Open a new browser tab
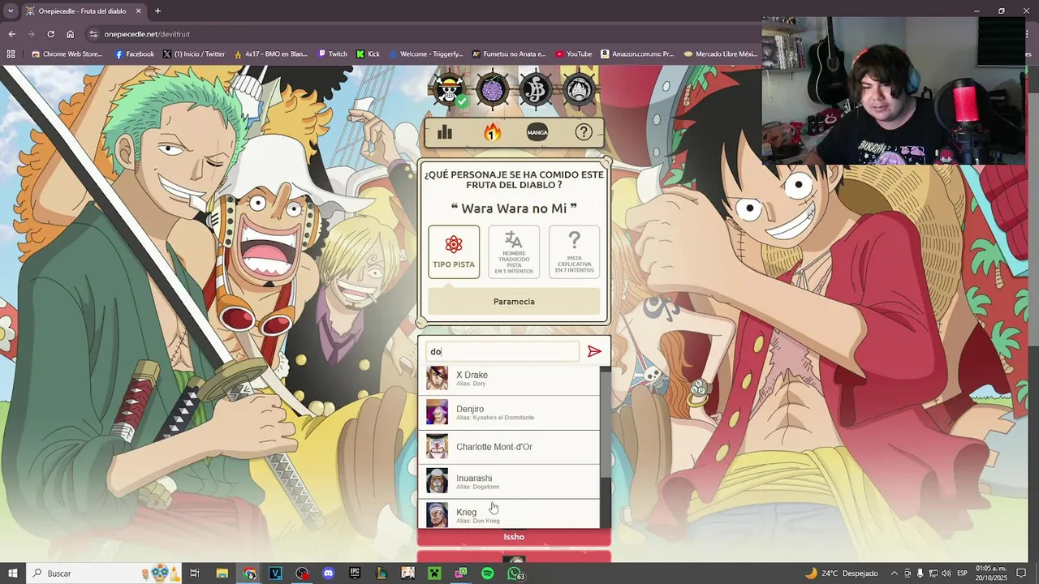Screen dimensions: 1039x584 pos(157,11)
